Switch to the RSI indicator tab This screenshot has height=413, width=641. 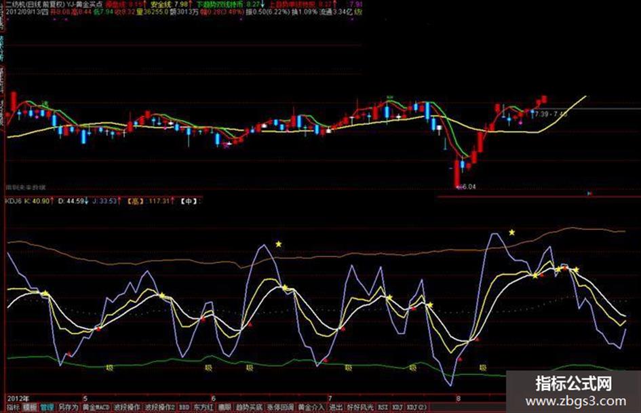pos(383,408)
